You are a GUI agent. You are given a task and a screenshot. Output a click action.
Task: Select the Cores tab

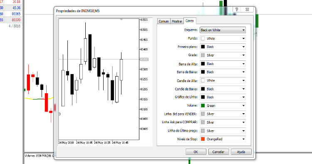point(190,21)
